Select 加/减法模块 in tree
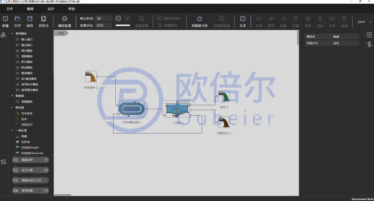The width and height of the screenshot is (374, 201). click(x=29, y=79)
